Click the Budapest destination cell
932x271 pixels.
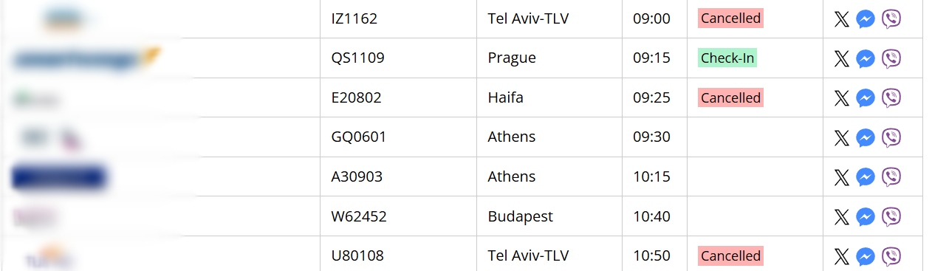click(549, 216)
